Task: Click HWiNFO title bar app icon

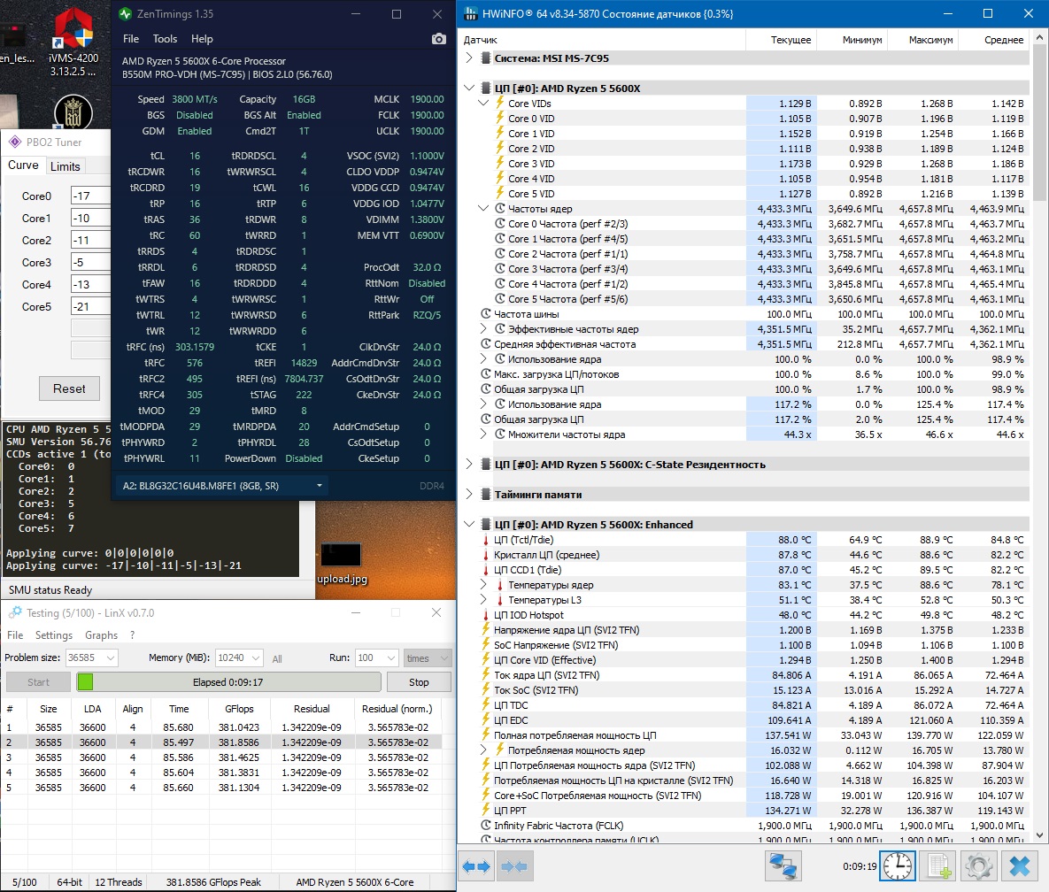Action: (471, 13)
